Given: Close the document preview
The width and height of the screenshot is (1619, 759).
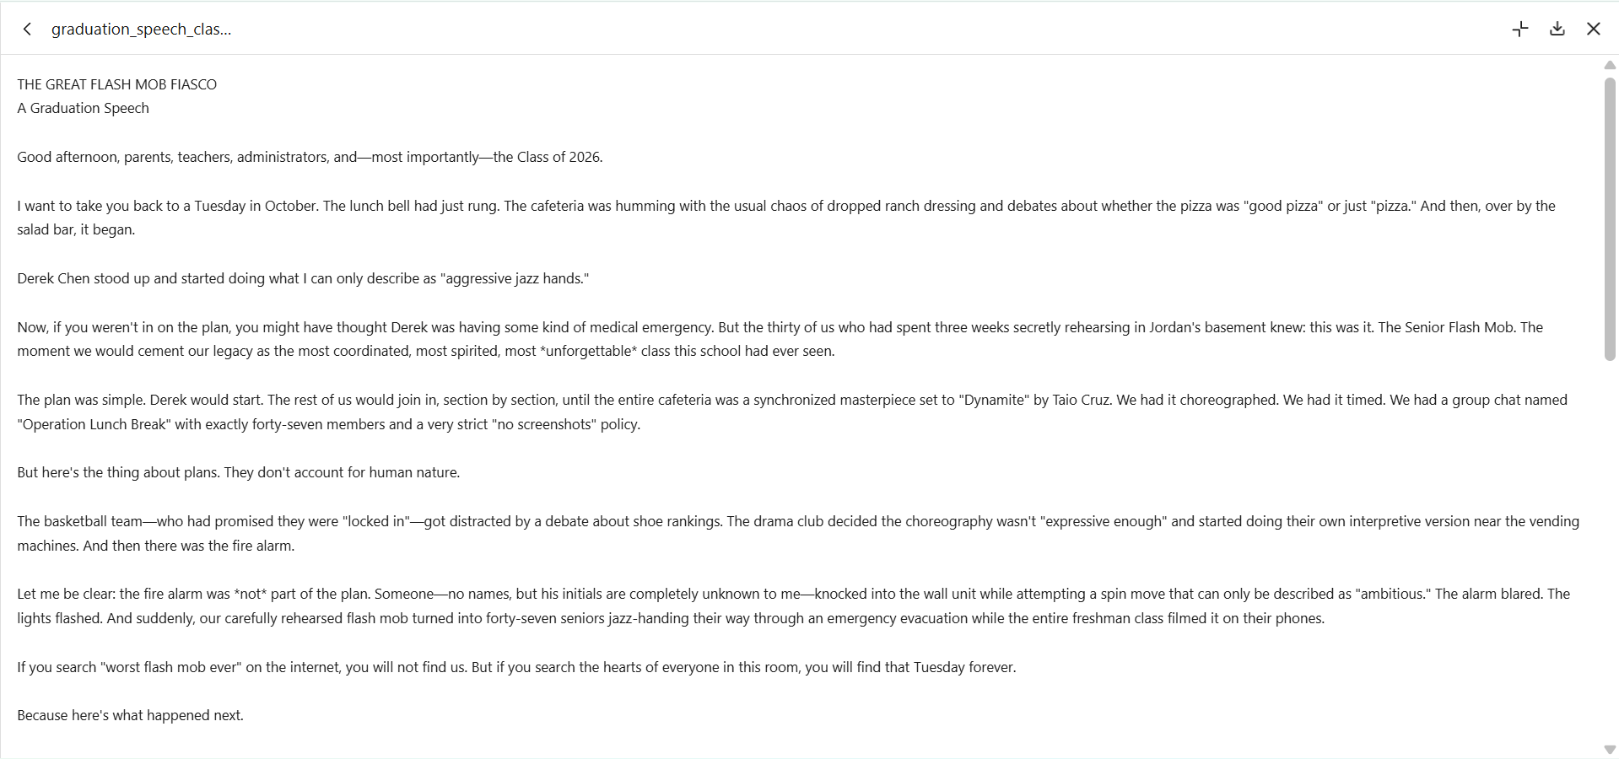Looking at the screenshot, I should coord(1594,30).
